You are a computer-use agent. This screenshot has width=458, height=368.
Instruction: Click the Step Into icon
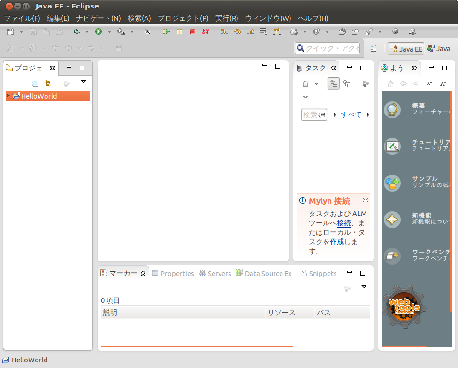[x=224, y=31]
